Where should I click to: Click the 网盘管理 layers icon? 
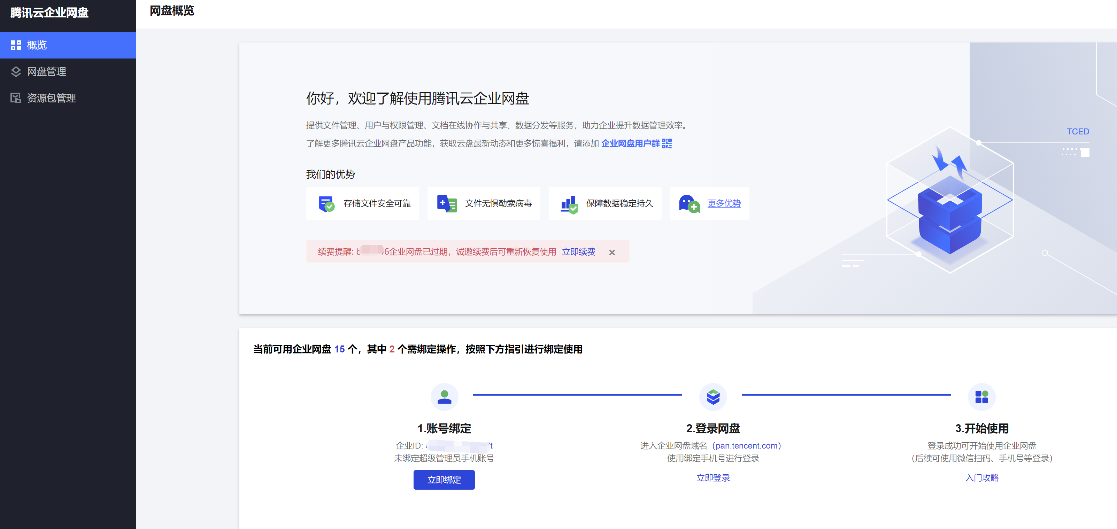coord(16,71)
